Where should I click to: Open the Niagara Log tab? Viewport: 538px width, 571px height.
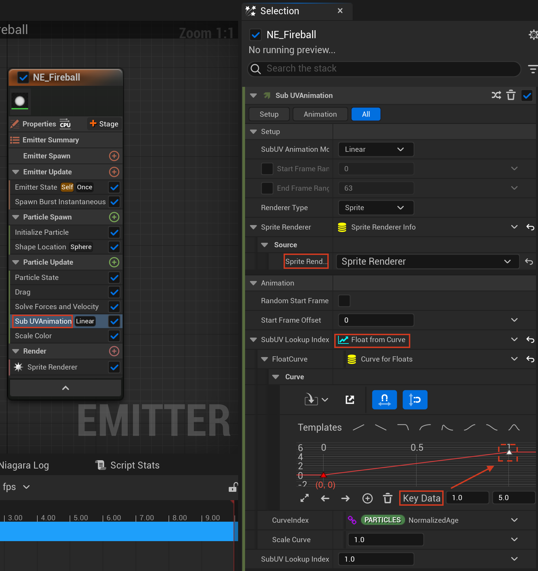24,465
